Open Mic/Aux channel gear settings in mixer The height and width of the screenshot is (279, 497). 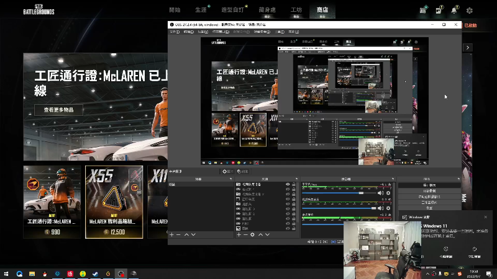pos(388,193)
